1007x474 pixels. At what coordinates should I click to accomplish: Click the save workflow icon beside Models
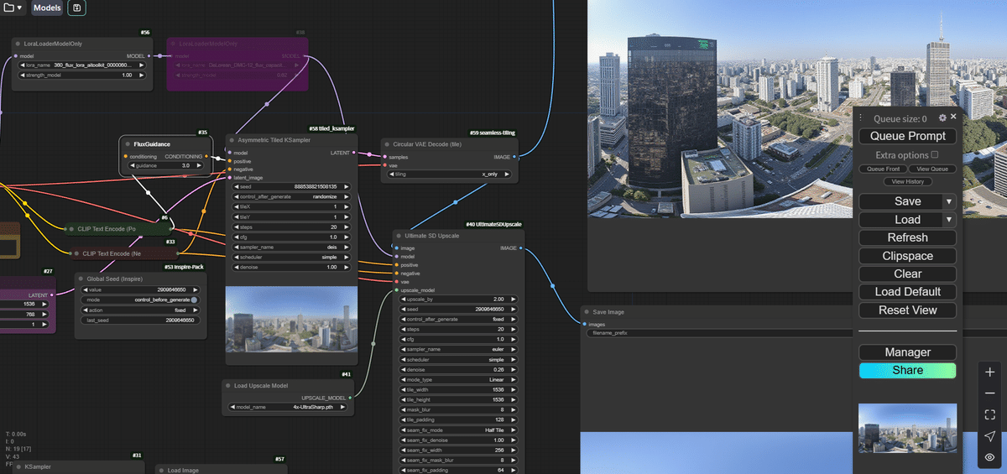[77, 8]
